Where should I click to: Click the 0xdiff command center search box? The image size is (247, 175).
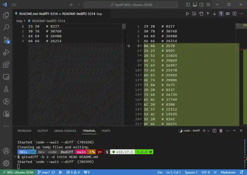[x=131, y=5]
